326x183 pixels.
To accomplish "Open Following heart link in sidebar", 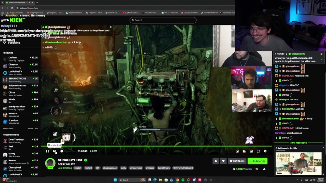I will 11,43.
